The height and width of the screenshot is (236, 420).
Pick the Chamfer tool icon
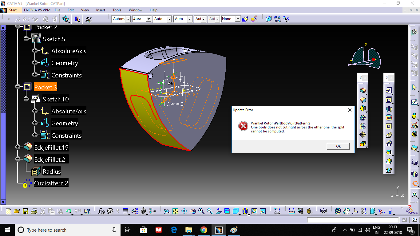tap(363, 100)
